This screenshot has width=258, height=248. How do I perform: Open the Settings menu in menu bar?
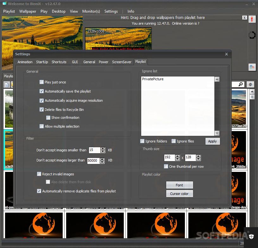pos(111,11)
